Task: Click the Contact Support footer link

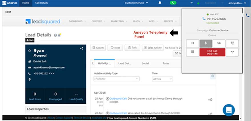Action: pos(64,118)
